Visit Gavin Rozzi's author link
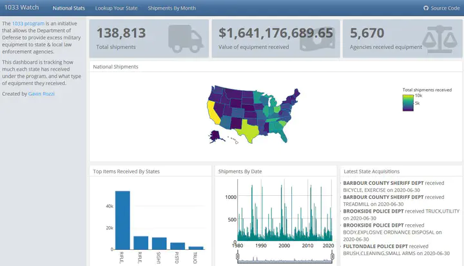This screenshot has height=266, width=464. (x=41, y=94)
